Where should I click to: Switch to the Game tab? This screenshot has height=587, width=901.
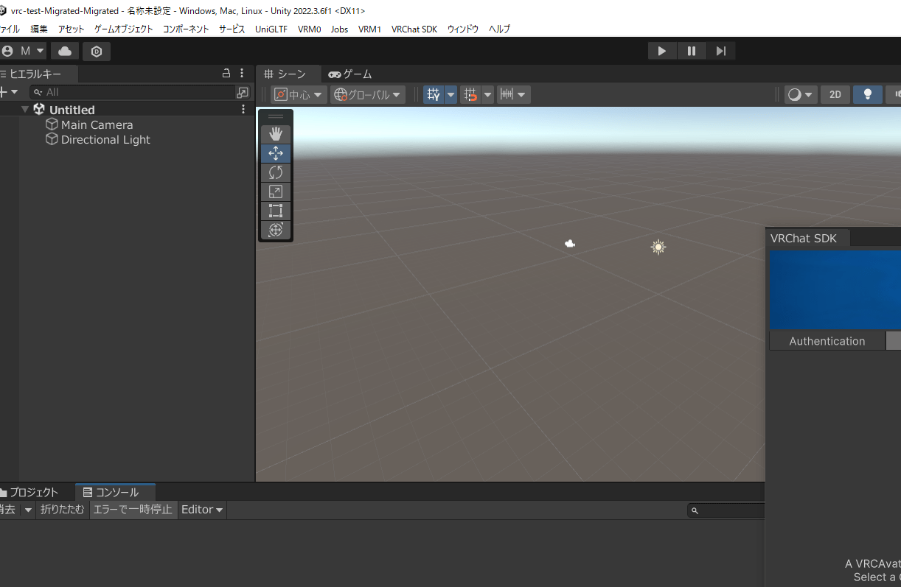pyautogui.click(x=350, y=74)
